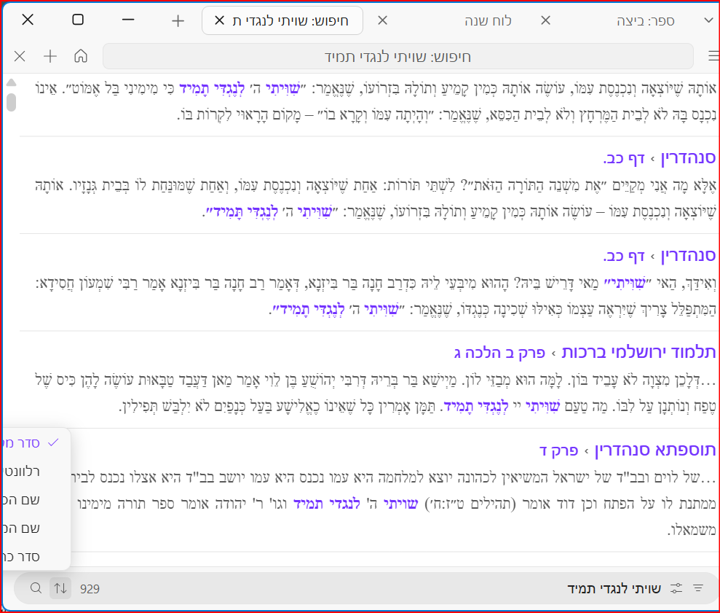Open the 'תלמוד ירושלמי ברכות › פרק ב הלכה ג' result
The height and width of the screenshot is (613, 720).
[x=585, y=352]
